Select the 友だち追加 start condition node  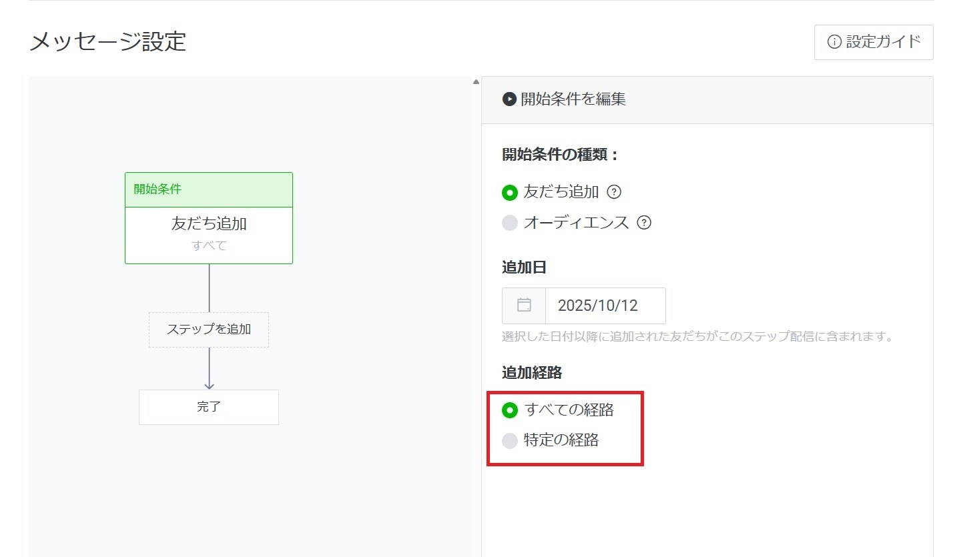point(209,224)
